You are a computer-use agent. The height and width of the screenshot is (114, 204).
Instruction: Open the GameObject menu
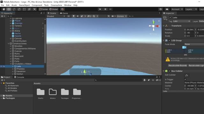tap(24, 5)
